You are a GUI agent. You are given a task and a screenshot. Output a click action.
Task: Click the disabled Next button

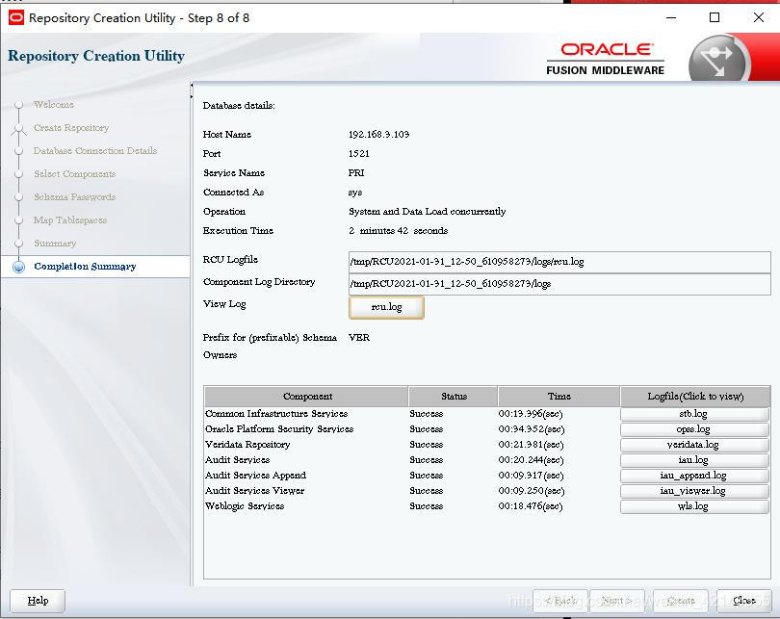pos(616,601)
